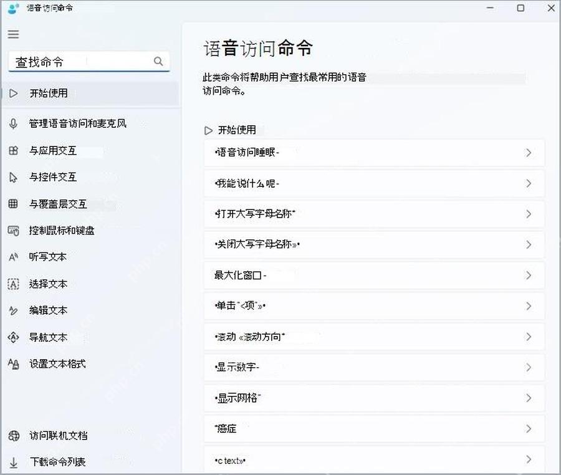Expand the 单击 <项> command chevron

[x=529, y=306]
